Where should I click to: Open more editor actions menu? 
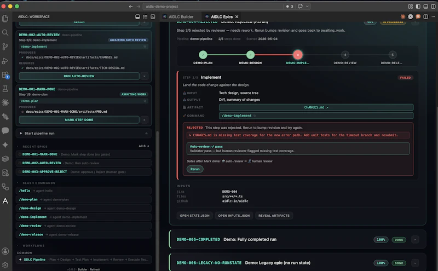pos(433,17)
